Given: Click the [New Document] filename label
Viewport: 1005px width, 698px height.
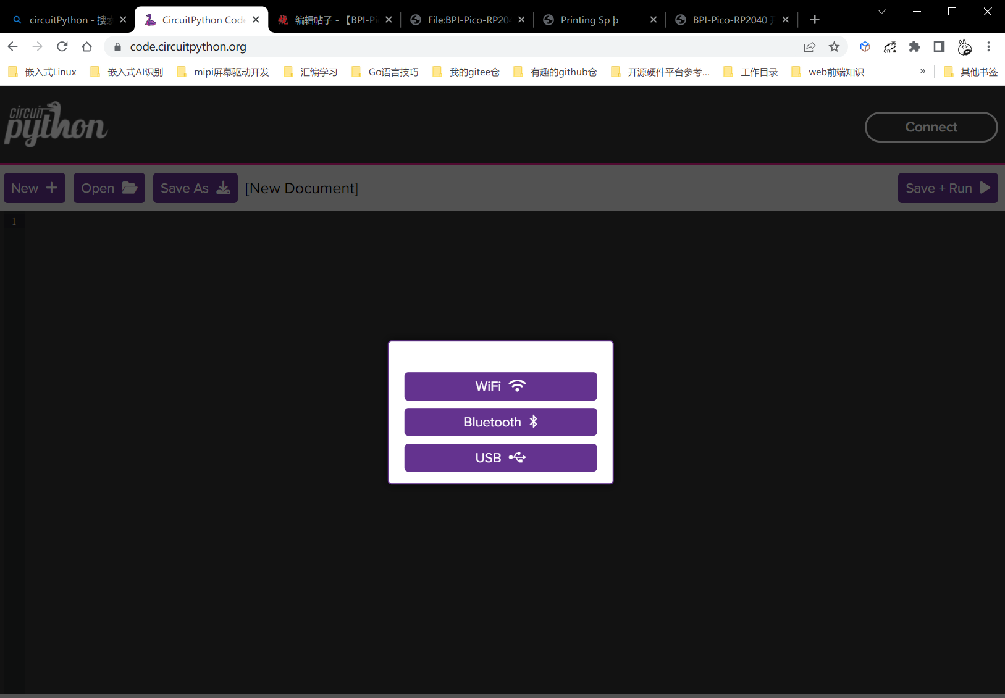Looking at the screenshot, I should pos(301,188).
